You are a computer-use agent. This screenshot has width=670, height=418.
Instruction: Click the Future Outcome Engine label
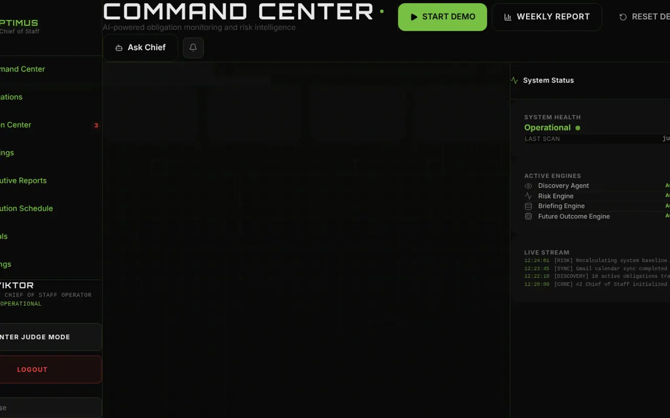coord(574,216)
